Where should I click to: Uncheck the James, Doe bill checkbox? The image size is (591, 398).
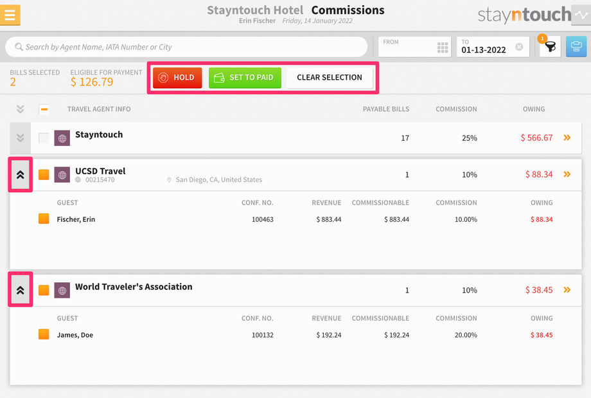(x=44, y=334)
